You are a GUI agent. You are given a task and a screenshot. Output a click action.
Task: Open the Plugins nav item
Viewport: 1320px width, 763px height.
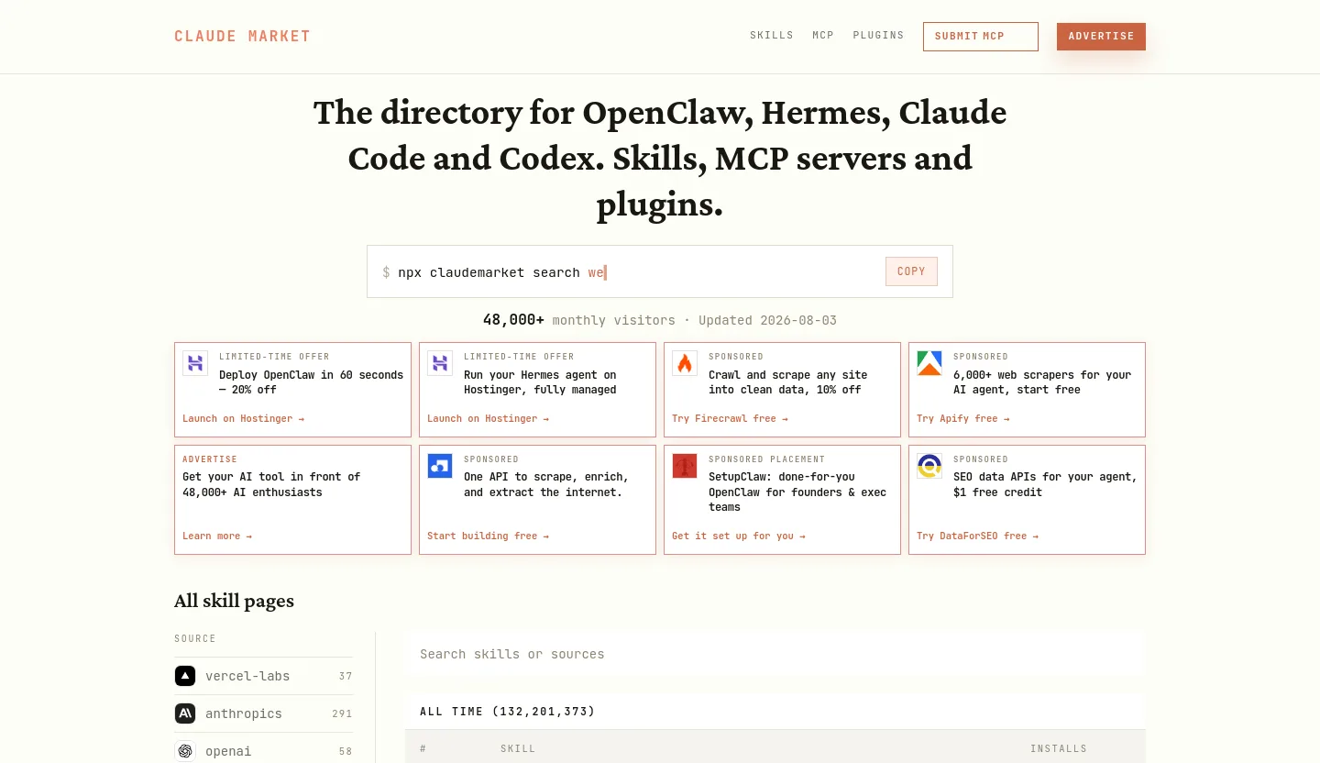coord(878,36)
